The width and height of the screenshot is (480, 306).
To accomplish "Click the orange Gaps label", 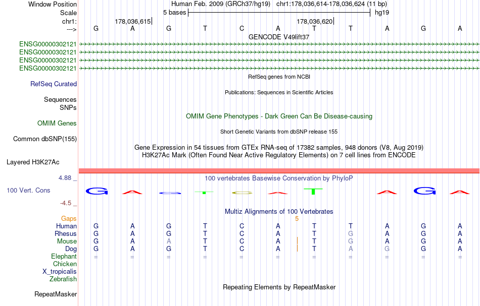I will [x=69, y=219].
